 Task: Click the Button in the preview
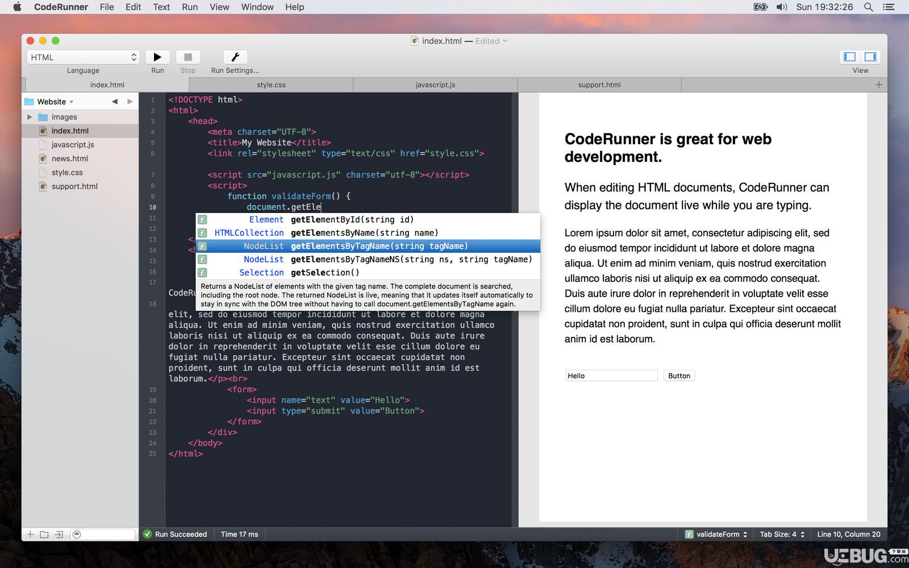coord(679,375)
